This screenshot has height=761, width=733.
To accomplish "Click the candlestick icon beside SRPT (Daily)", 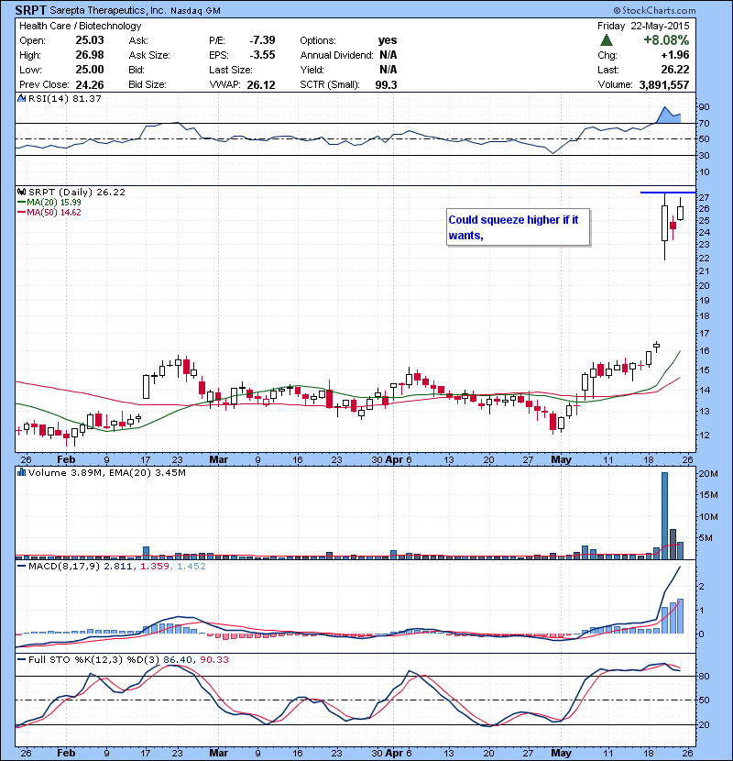I will point(22,193).
